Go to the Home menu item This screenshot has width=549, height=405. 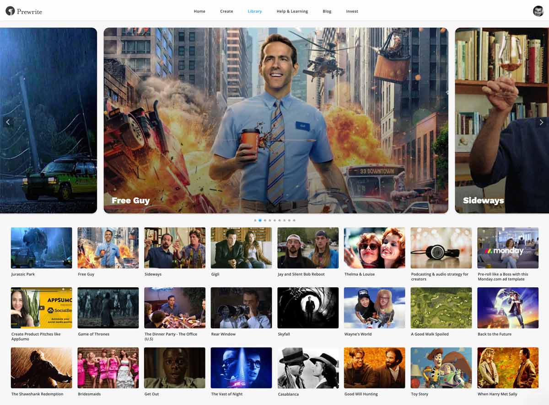pyautogui.click(x=199, y=11)
